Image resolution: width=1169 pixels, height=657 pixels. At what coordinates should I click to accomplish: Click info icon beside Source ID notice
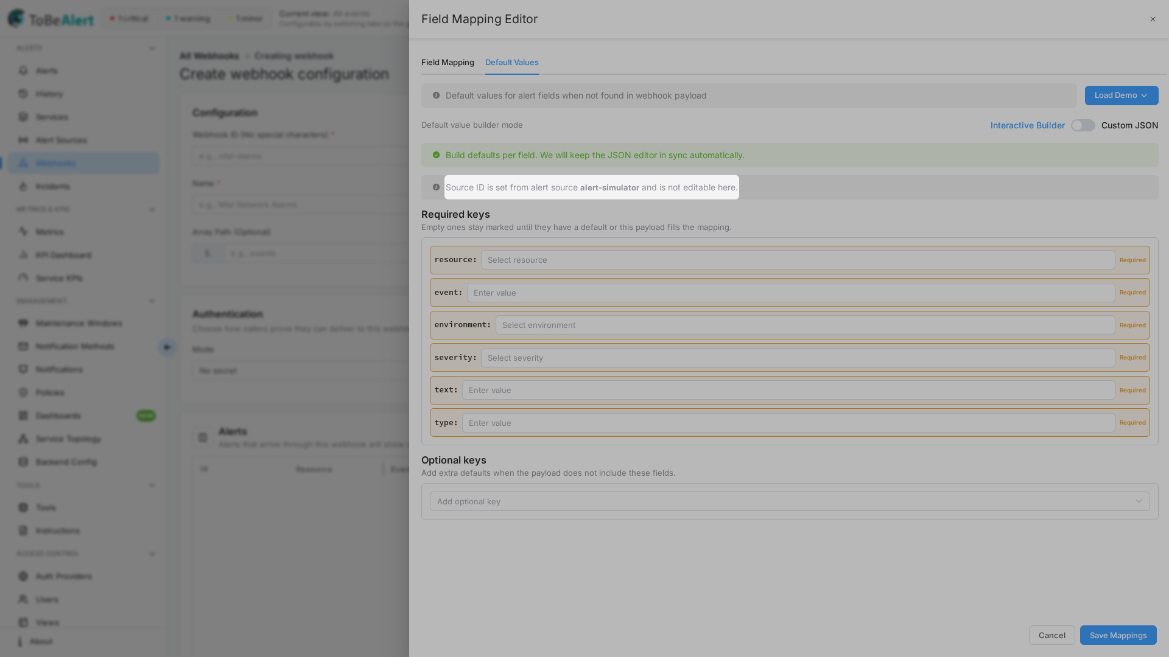436,187
